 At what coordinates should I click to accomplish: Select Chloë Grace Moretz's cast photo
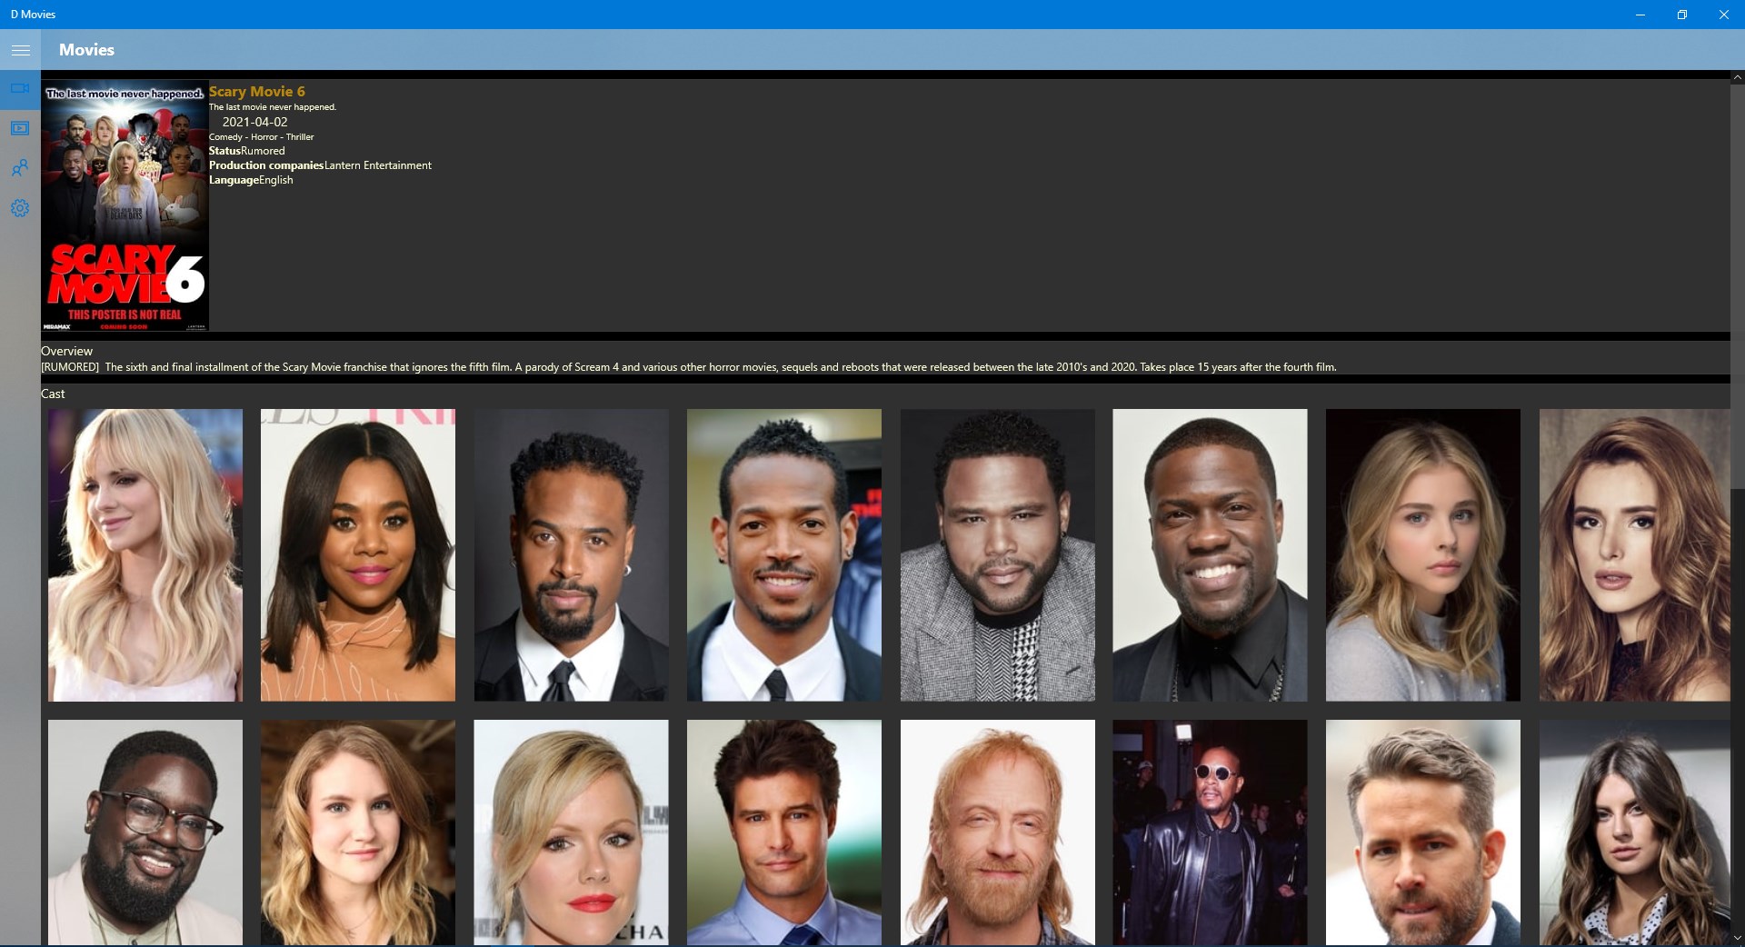[1422, 555]
